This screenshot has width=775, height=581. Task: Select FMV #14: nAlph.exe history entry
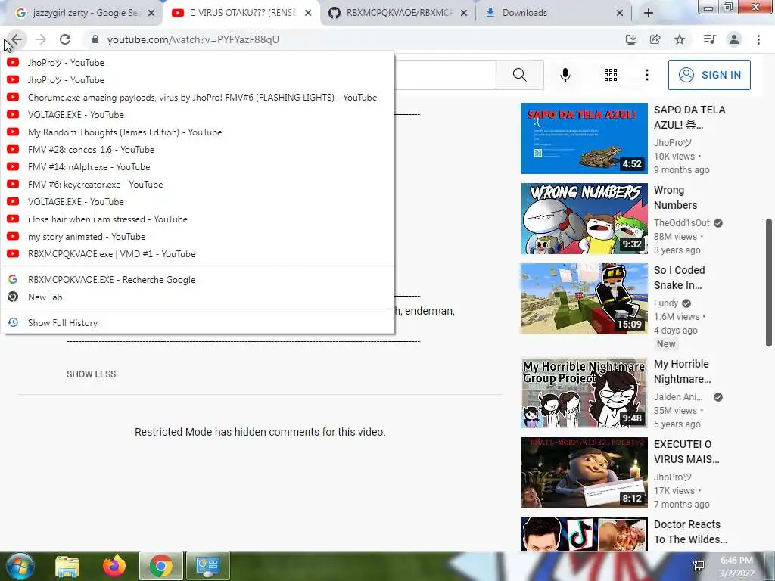click(x=198, y=167)
